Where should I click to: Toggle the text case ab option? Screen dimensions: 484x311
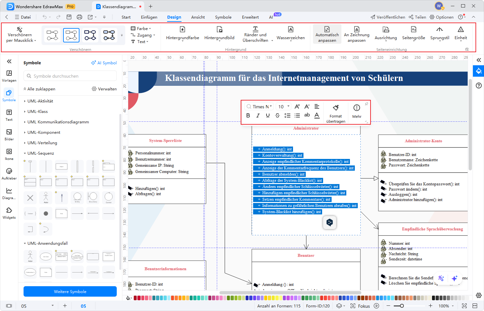[x=307, y=115]
